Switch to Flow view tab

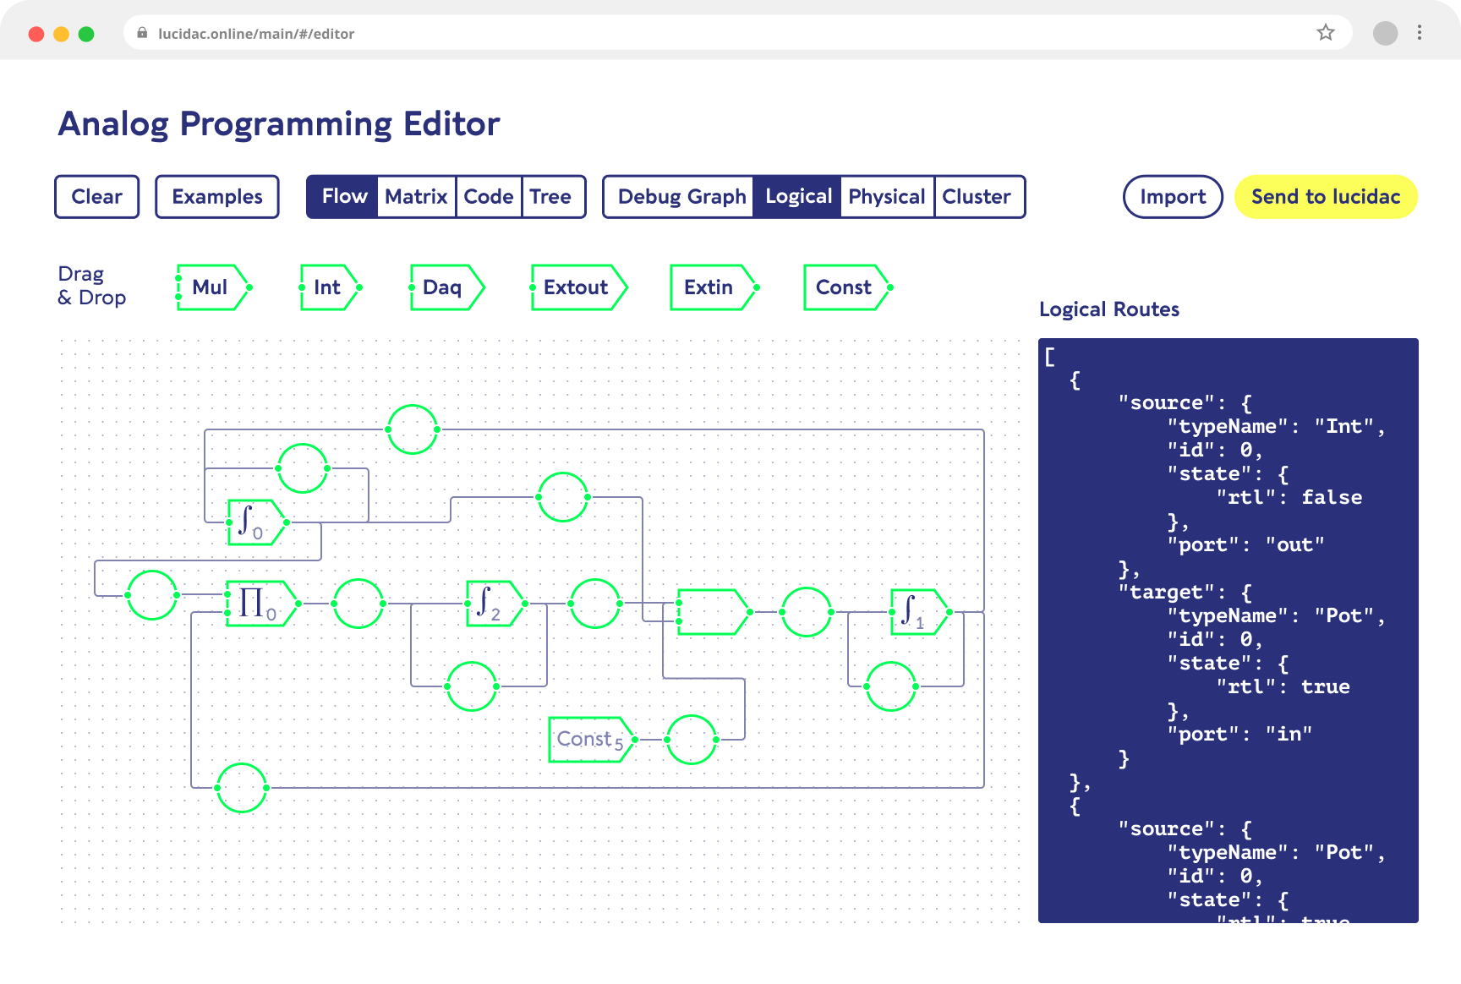click(x=343, y=197)
